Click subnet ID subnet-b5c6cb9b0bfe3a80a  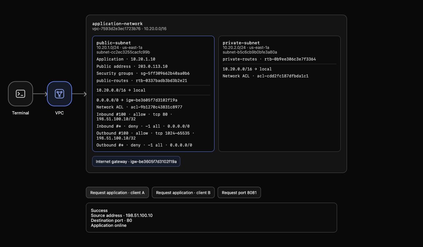[250, 52]
